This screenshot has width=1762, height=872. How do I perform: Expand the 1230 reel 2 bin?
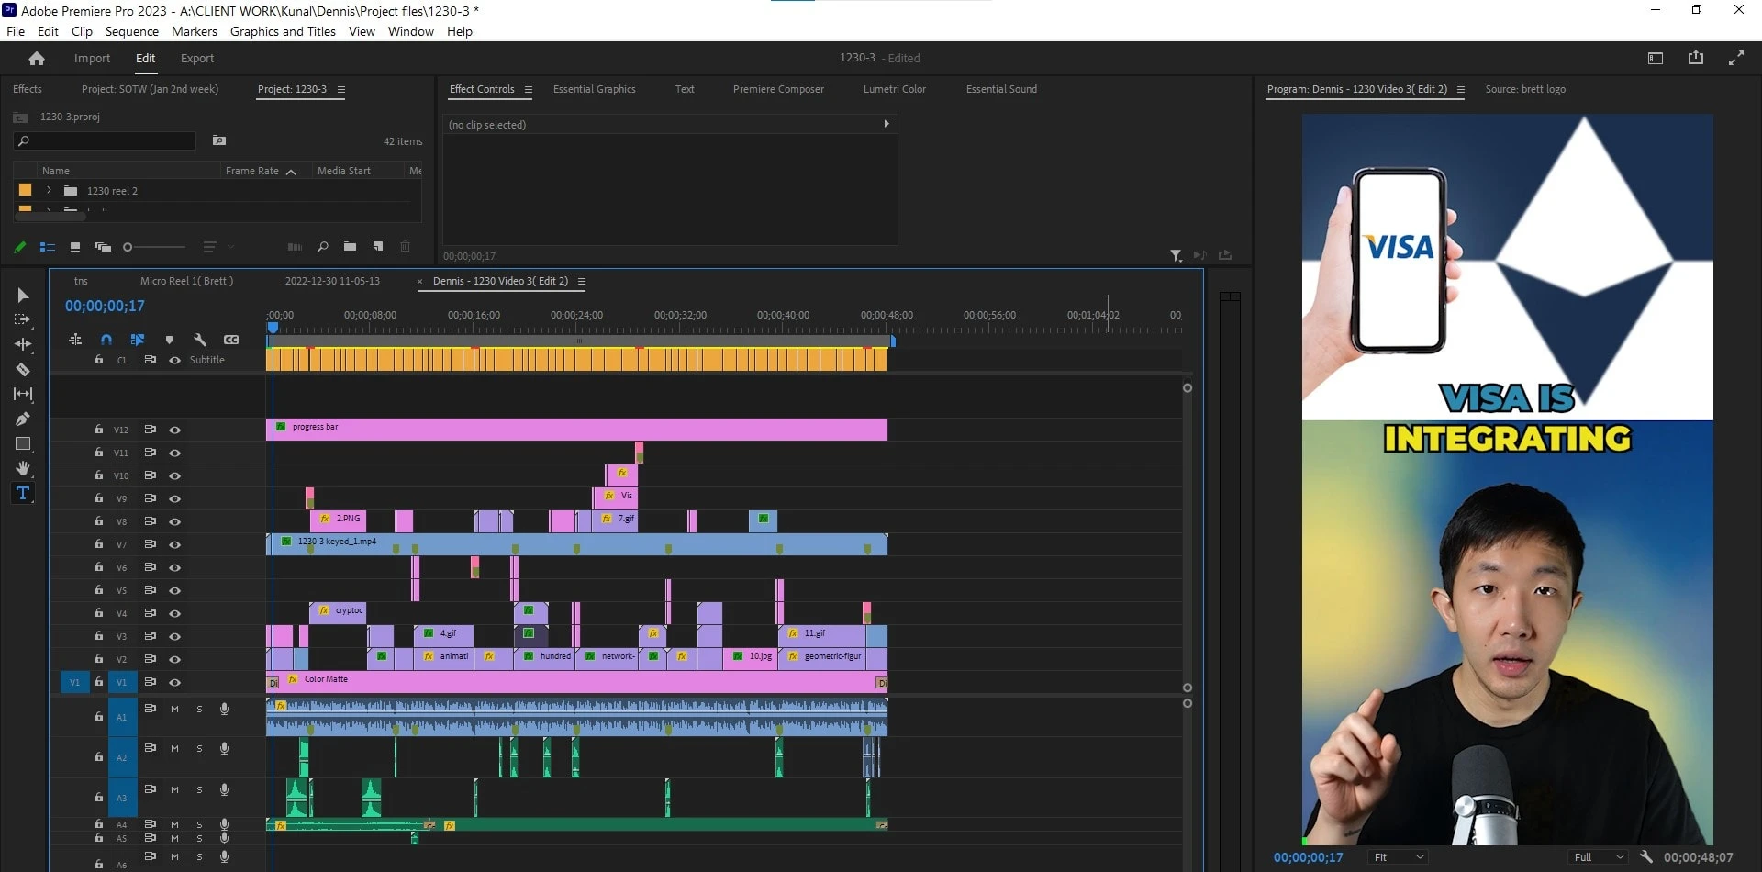coord(49,191)
